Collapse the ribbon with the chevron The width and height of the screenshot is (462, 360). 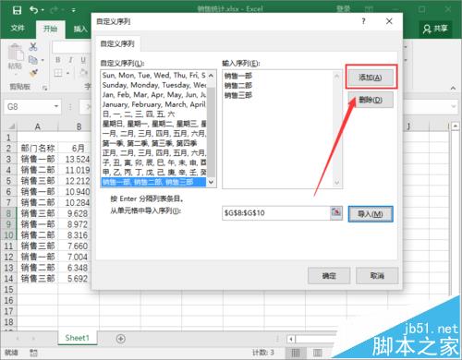click(x=453, y=88)
